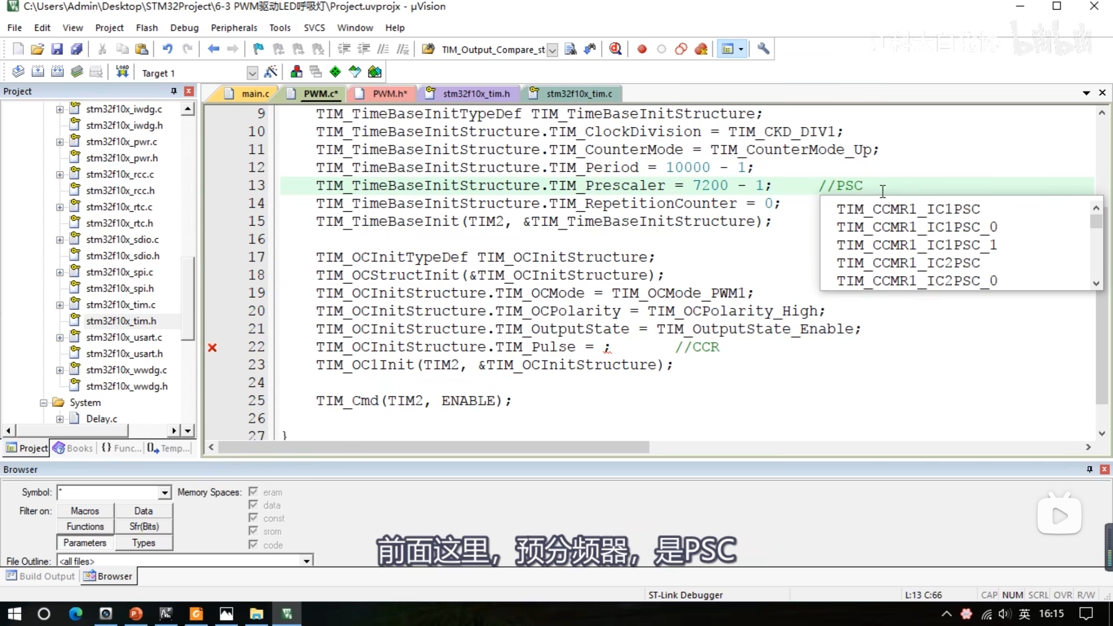
Task: Open the Peripherals menu
Action: tap(234, 28)
